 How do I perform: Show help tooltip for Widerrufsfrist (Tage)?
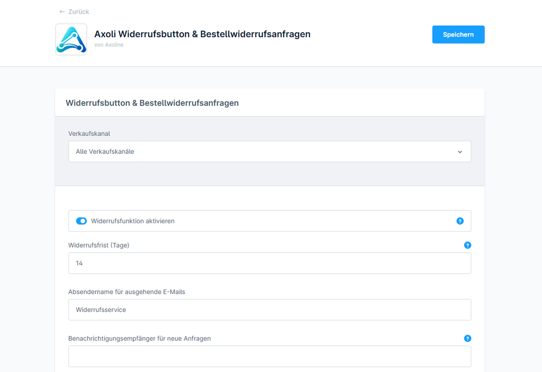click(467, 245)
